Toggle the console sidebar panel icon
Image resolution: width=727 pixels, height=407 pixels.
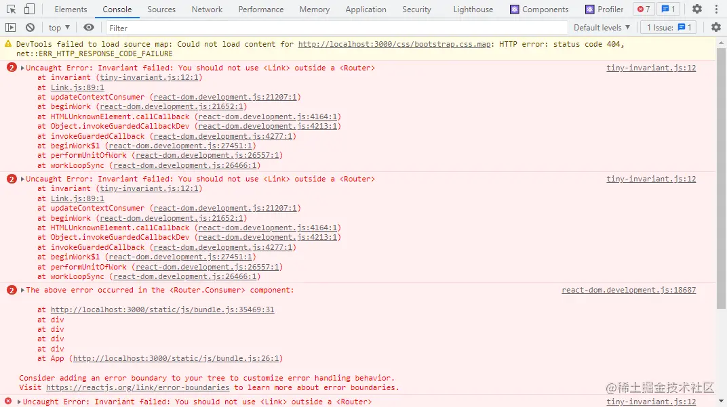11,28
